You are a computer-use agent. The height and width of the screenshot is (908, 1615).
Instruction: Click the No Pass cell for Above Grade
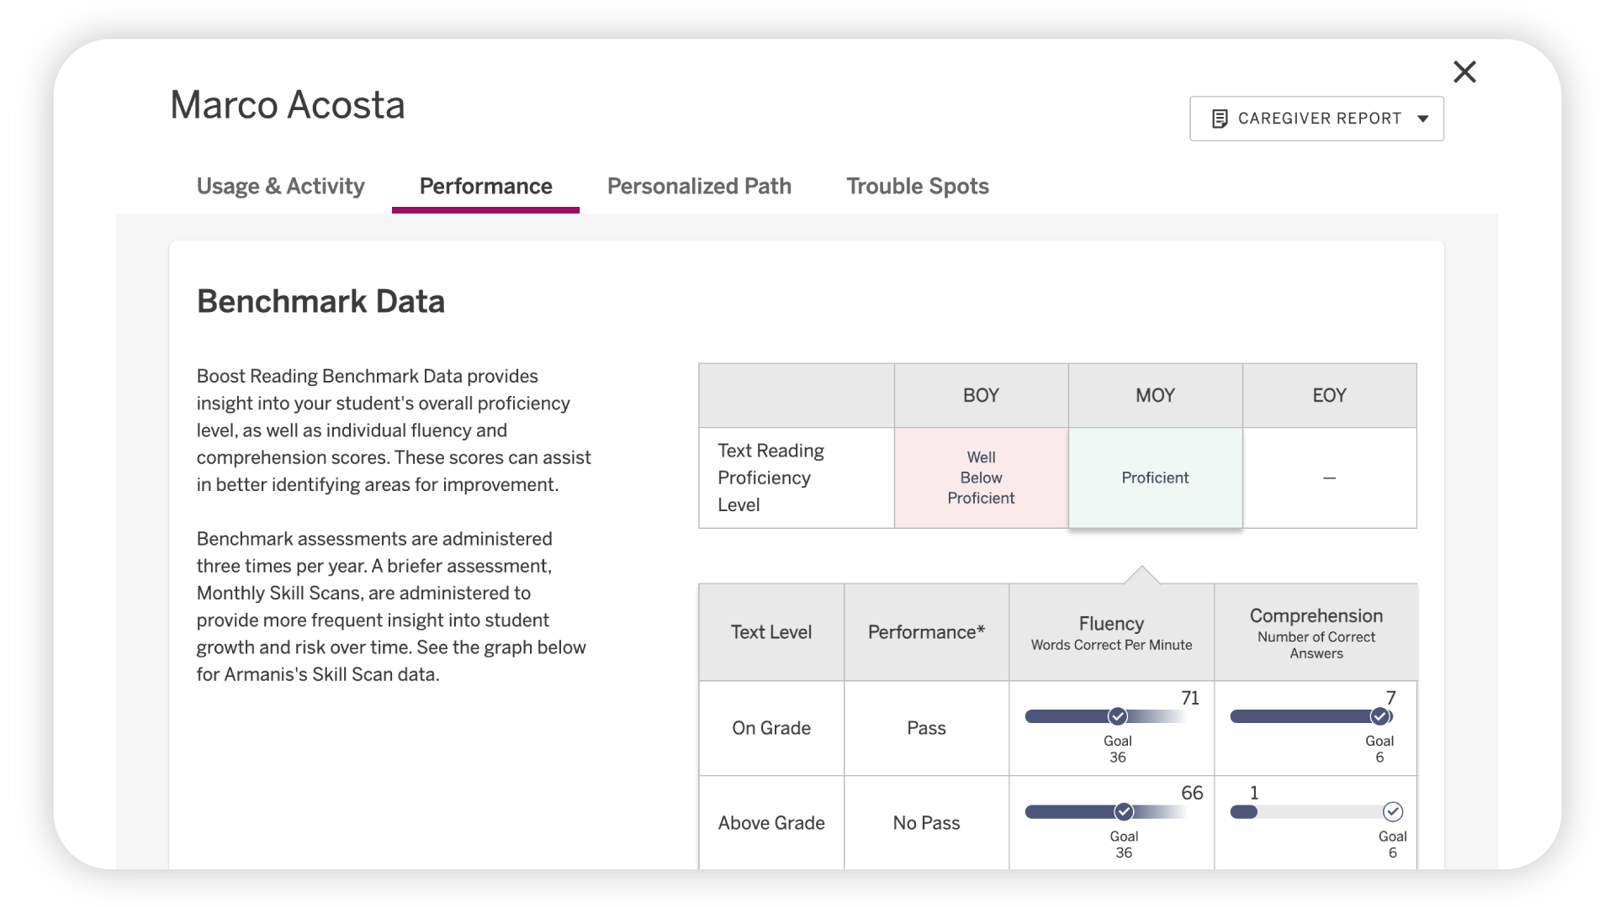click(x=926, y=823)
